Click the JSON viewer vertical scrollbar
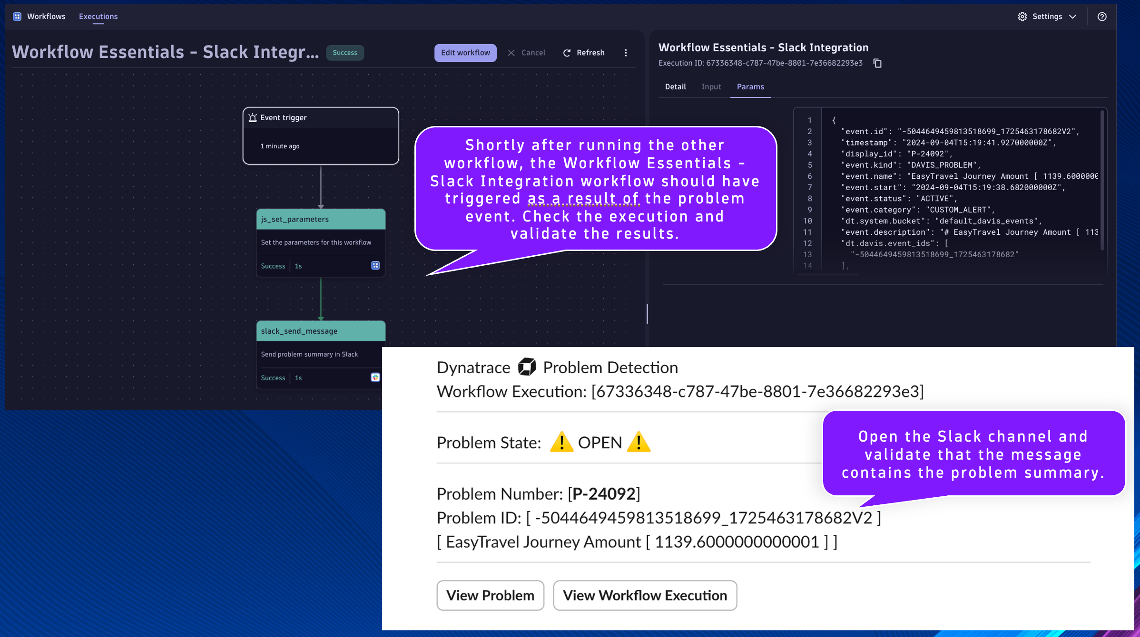 (x=1102, y=181)
